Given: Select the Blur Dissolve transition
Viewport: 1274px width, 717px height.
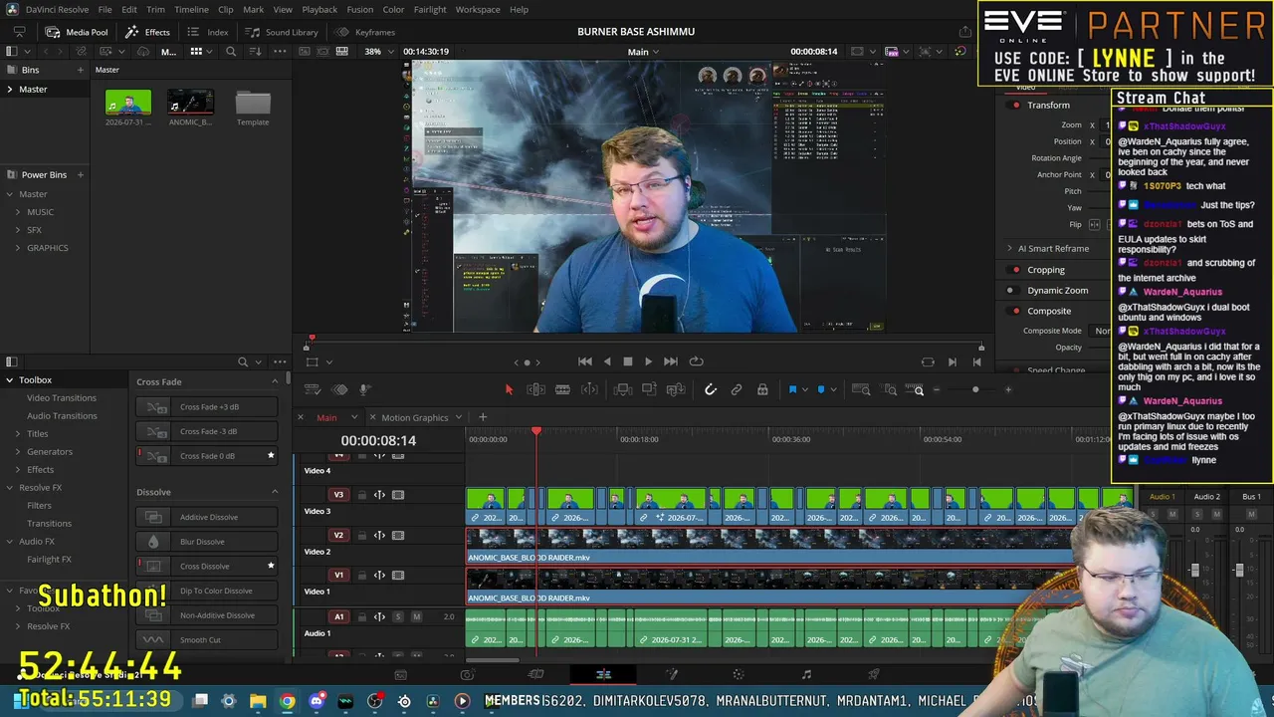Looking at the screenshot, I should (x=207, y=542).
